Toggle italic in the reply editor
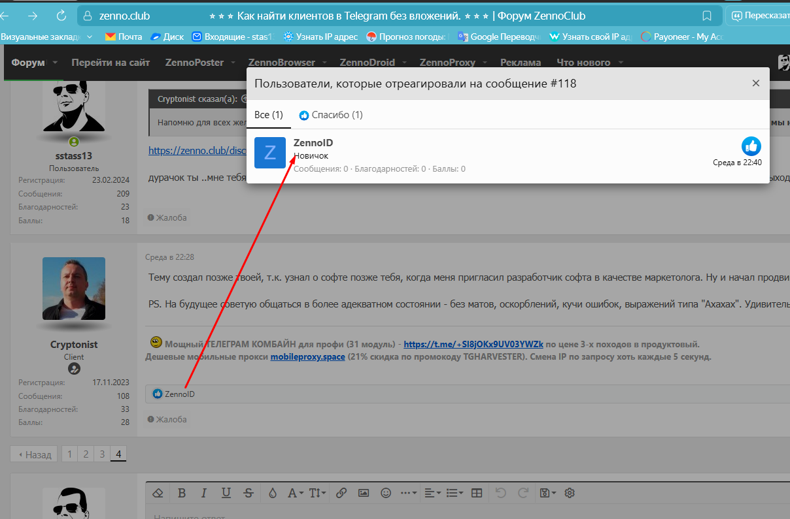The height and width of the screenshot is (519, 790). point(203,493)
